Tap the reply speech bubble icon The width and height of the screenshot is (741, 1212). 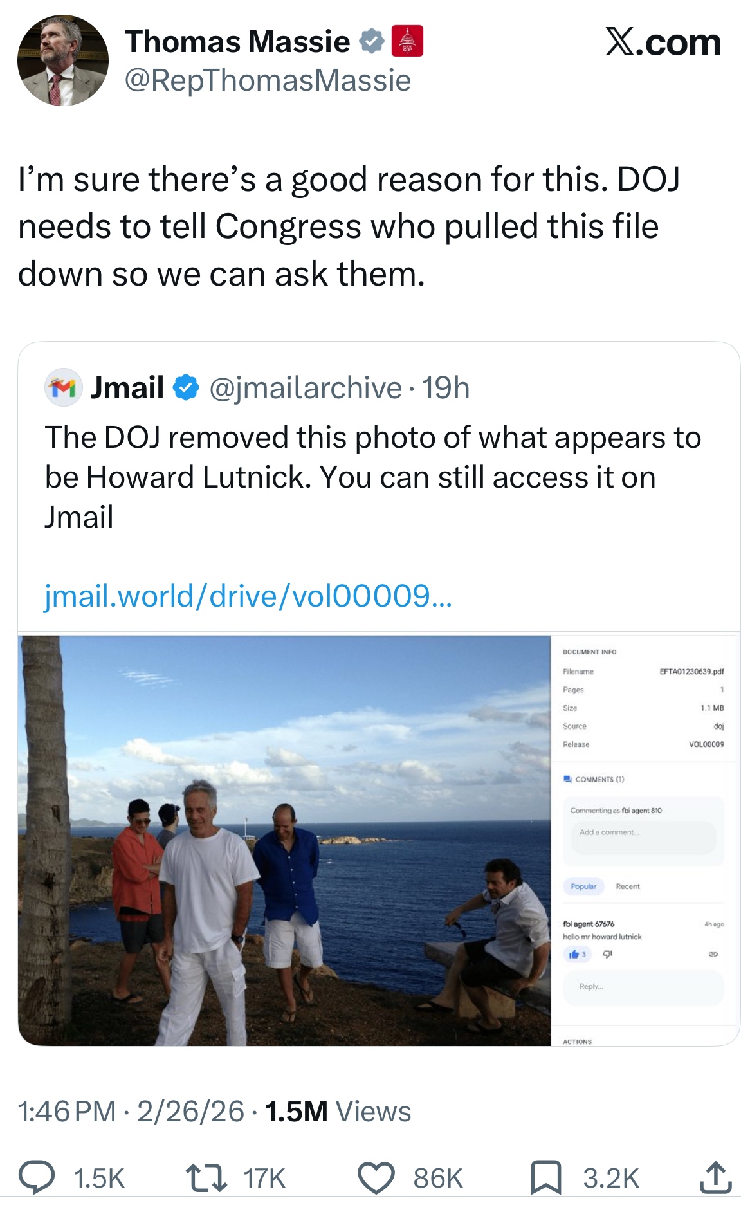point(36,1178)
